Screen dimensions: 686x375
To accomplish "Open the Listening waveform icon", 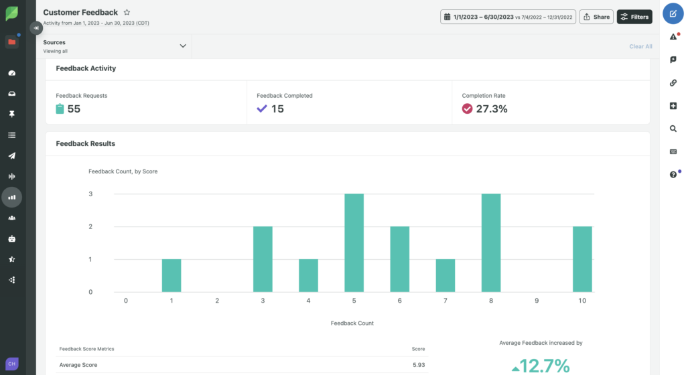I will [11, 176].
